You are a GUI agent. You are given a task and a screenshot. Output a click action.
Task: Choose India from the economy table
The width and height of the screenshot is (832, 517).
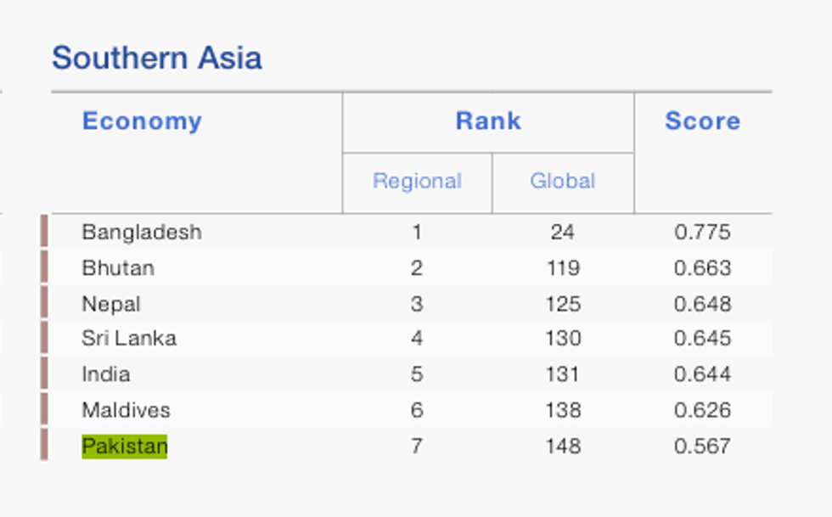pyautogui.click(x=106, y=374)
